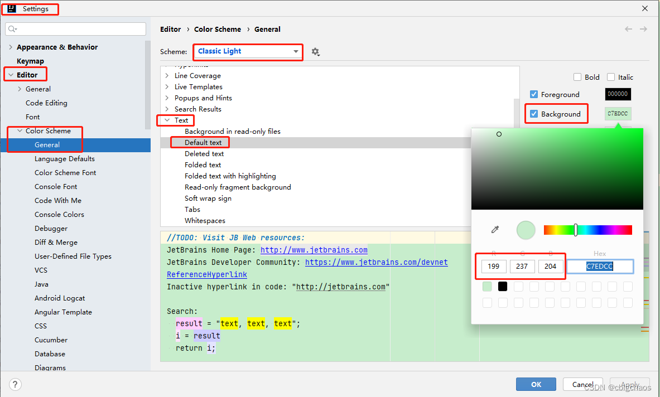Open Color Scheme Font page

point(65,172)
